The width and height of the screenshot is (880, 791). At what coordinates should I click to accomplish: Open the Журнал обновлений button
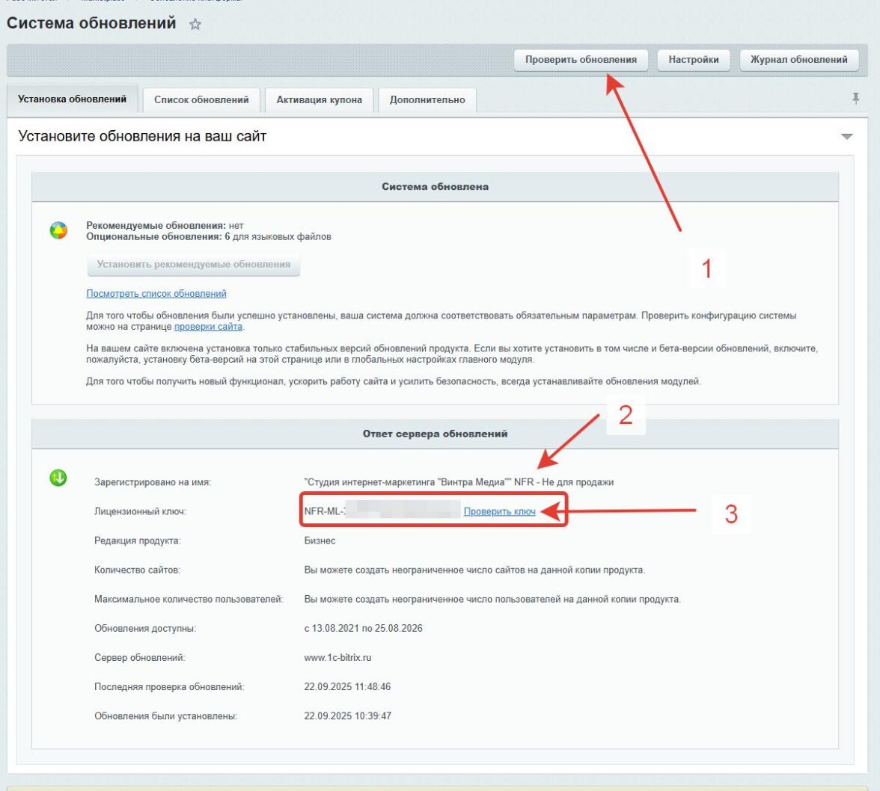click(x=798, y=59)
